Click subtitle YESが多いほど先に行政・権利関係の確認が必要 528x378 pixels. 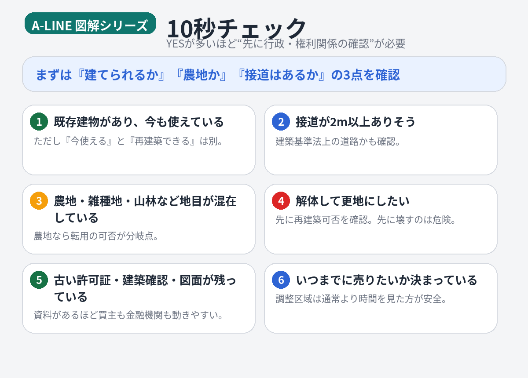286,44
